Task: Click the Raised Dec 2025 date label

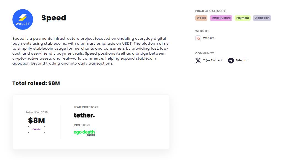Action: (x=36, y=113)
